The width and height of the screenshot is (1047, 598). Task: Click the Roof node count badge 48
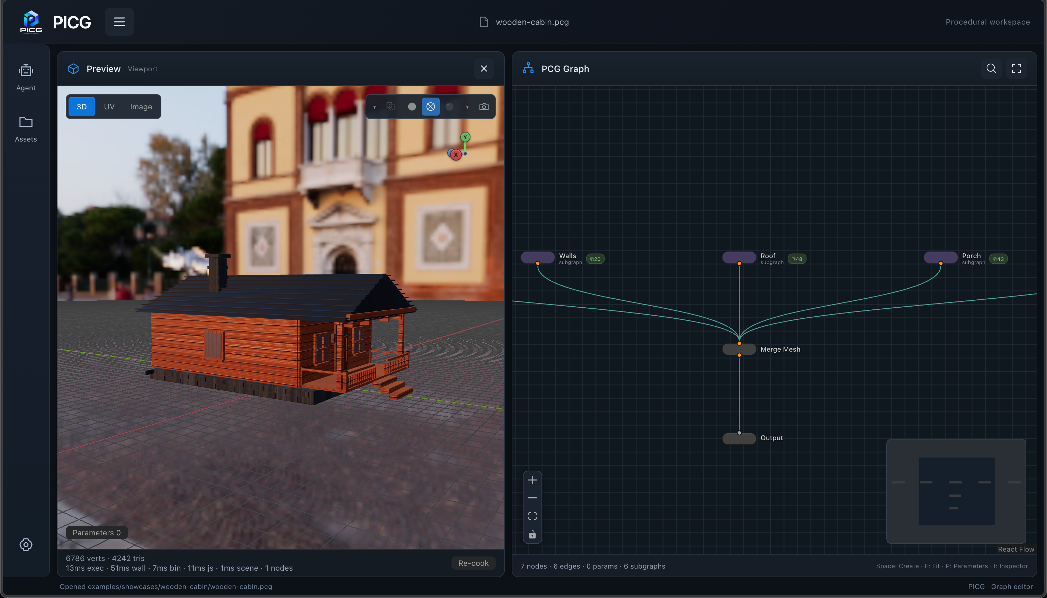797,259
